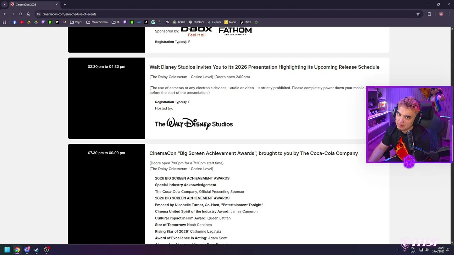Open the Notas bookmark

(230, 22)
